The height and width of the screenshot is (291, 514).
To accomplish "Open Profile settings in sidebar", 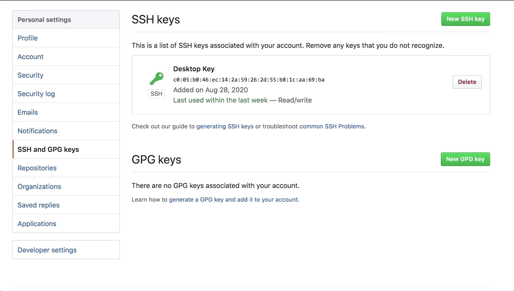I will tap(28, 38).
